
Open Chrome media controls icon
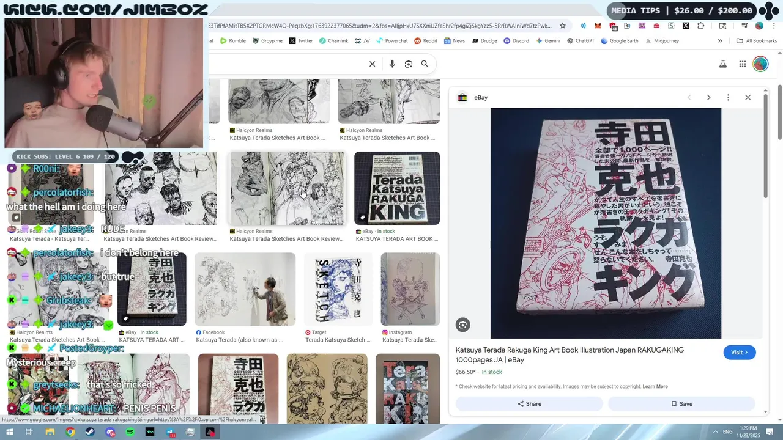coord(744,26)
